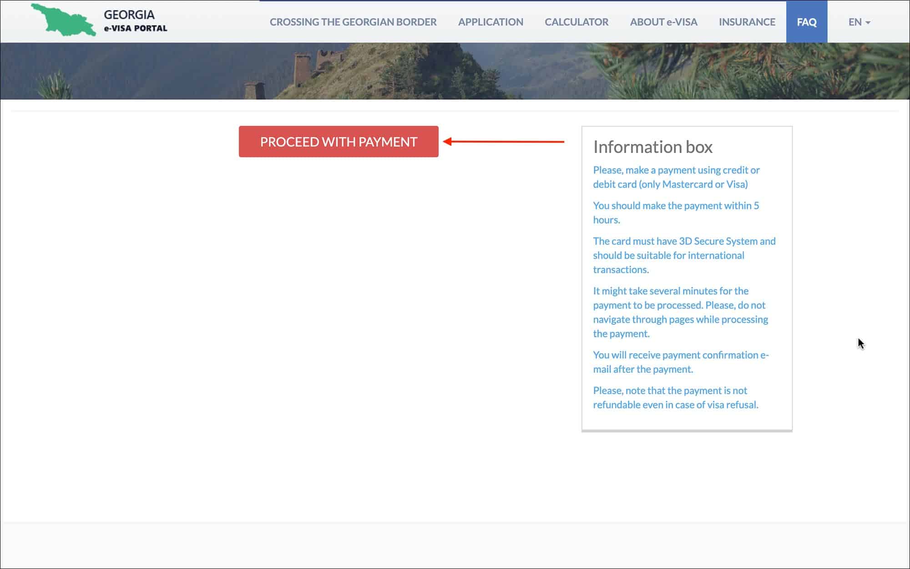Viewport: 910px width, 569px height.
Task: Click the red arrow pointing at payment
Action: pos(503,142)
